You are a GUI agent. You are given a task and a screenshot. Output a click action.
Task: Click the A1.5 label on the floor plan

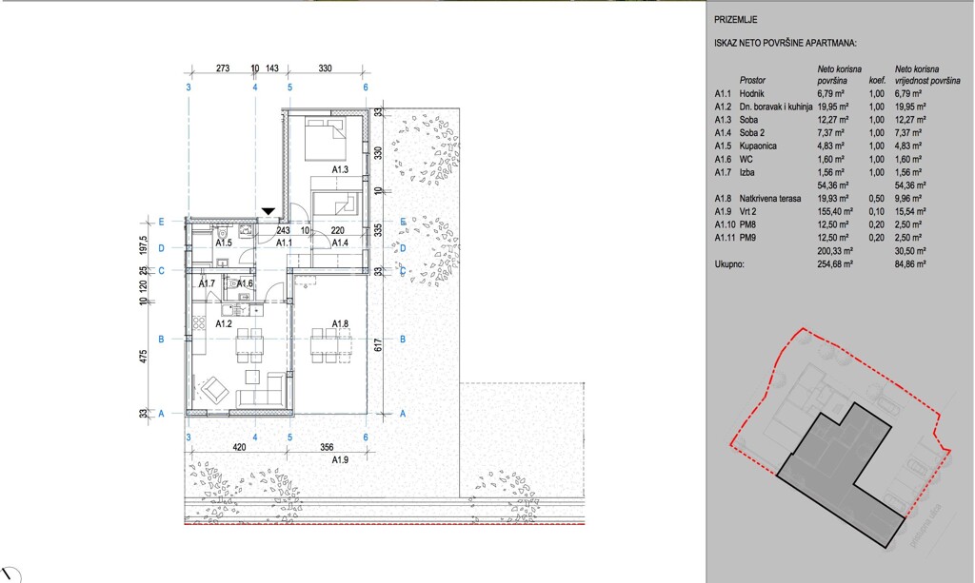pyautogui.click(x=224, y=243)
